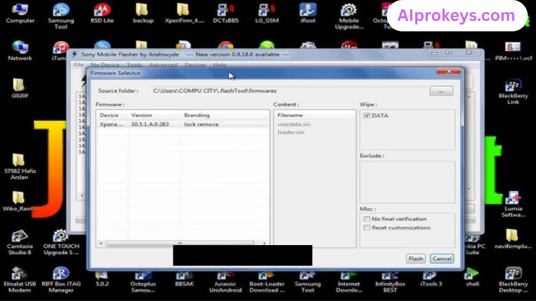Image resolution: width=536 pixels, height=301 pixels.
Task: Open Help menu in Flasher window
Action: 219,65
